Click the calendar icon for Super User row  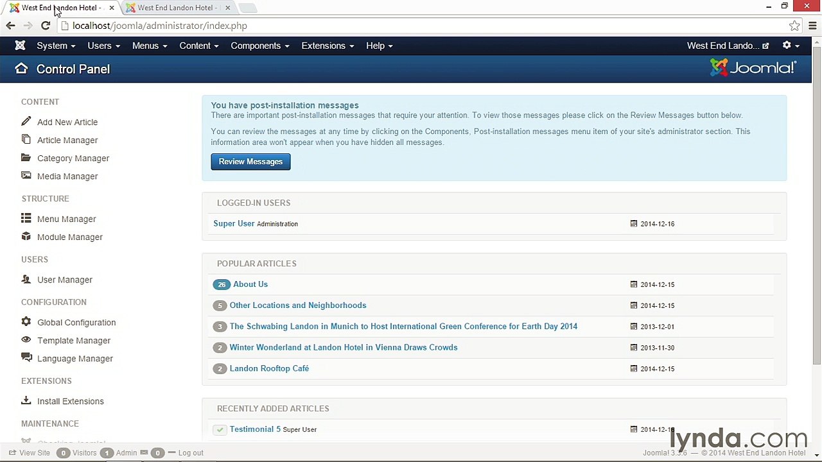click(634, 223)
